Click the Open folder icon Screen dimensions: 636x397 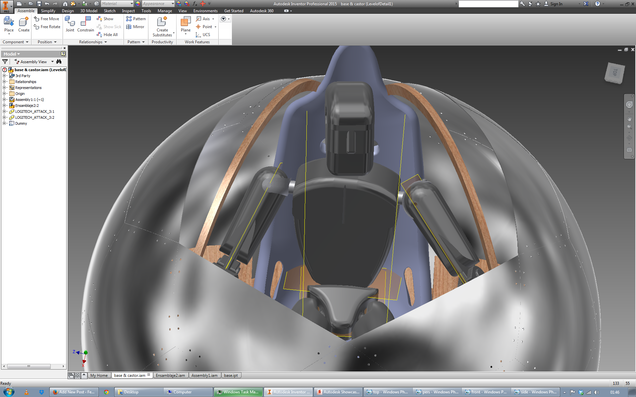click(30, 4)
